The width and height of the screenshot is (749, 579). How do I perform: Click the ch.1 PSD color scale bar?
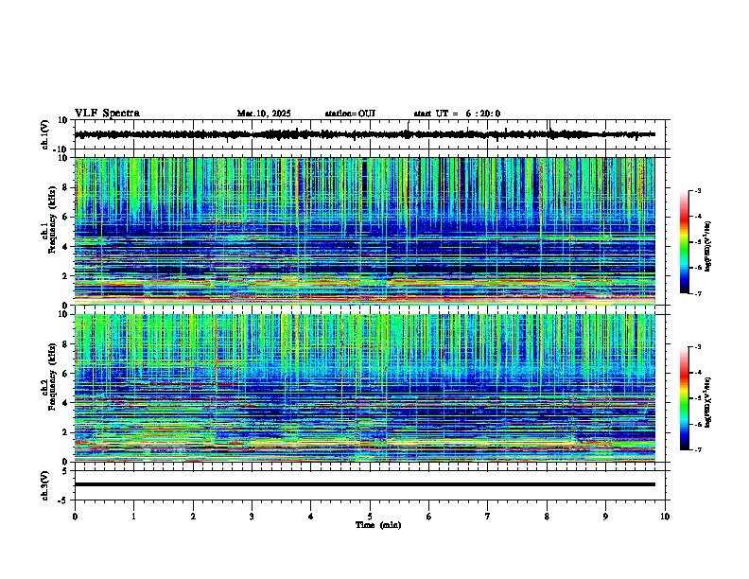pyautogui.click(x=685, y=242)
